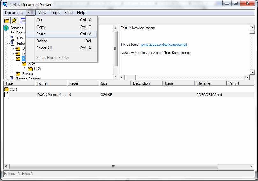Image resolution: width=258 pixels, height=181 pixels.
Task: Click the nazwa w panelu zqeez.com line
Action: tap(155, 53)
